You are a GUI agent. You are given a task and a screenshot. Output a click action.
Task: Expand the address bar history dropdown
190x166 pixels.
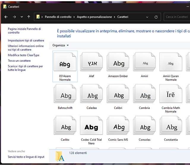pyautogui.click(x=148, y=17)
